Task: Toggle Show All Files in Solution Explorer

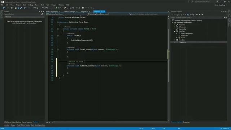Action: coord(193,14)
